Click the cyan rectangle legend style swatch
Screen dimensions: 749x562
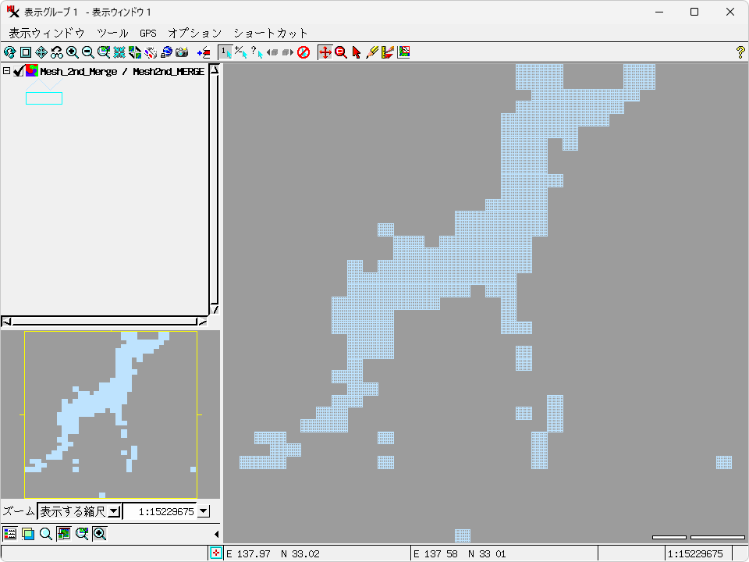point(44,98)
